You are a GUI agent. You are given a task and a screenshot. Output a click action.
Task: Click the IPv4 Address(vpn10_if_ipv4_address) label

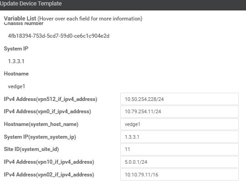click(x=49, y=162)
